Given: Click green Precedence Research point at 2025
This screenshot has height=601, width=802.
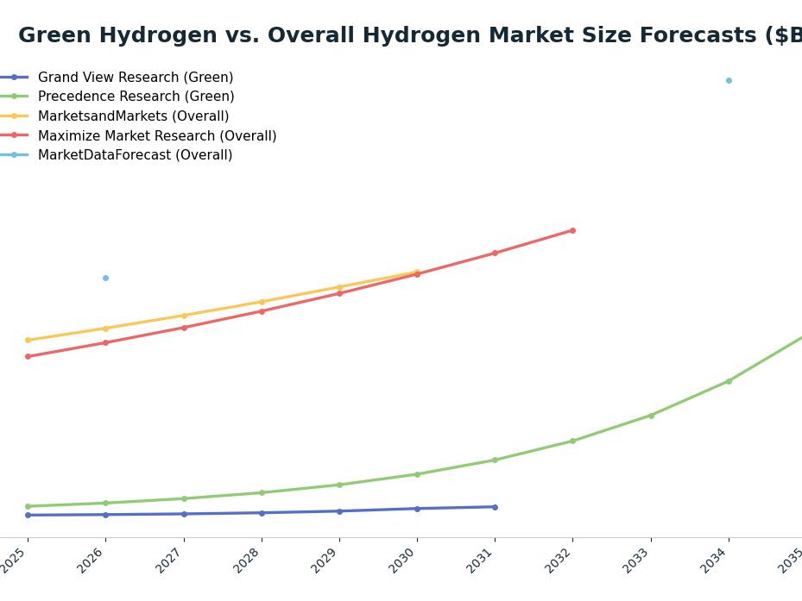Looking at the screenshot, I should click(x=28, y=506).
